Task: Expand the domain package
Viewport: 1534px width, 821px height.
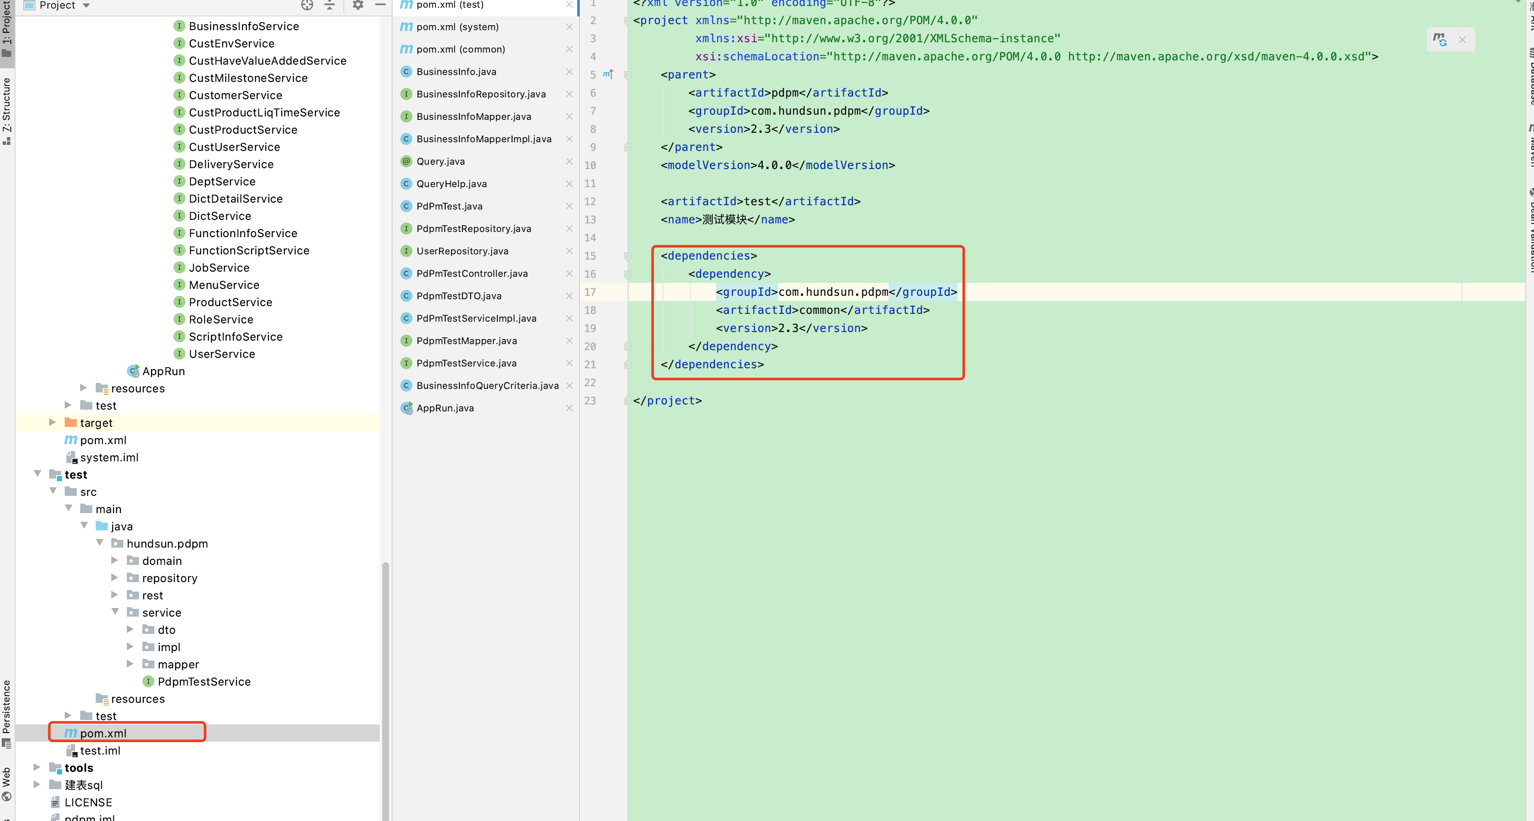Action: coord(114,560)
